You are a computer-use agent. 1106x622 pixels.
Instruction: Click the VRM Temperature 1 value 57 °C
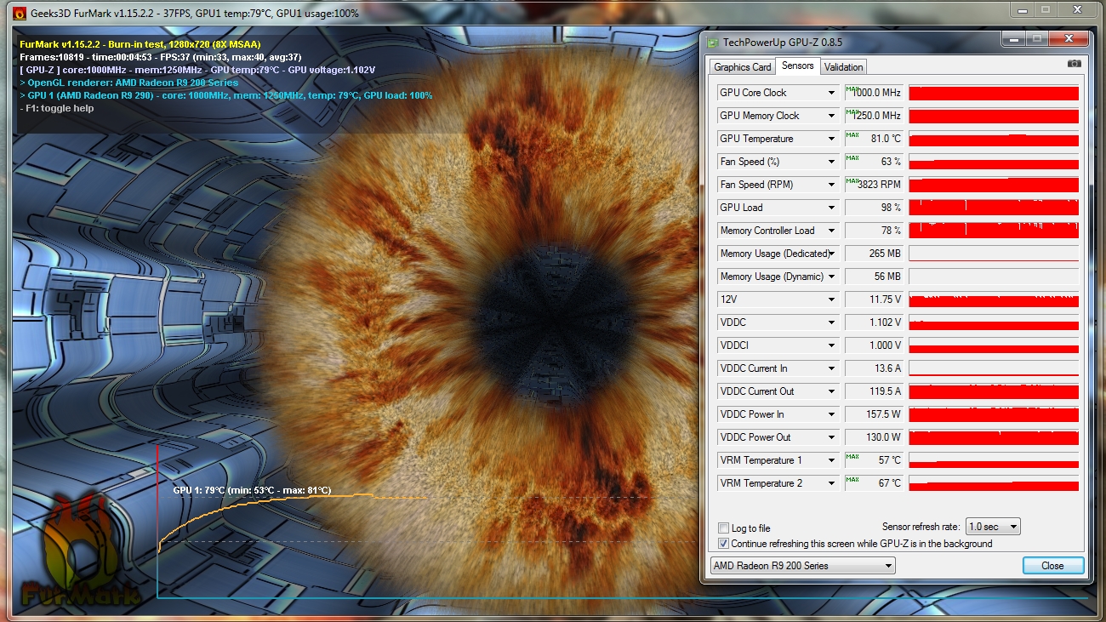click(x=874, y=460)
